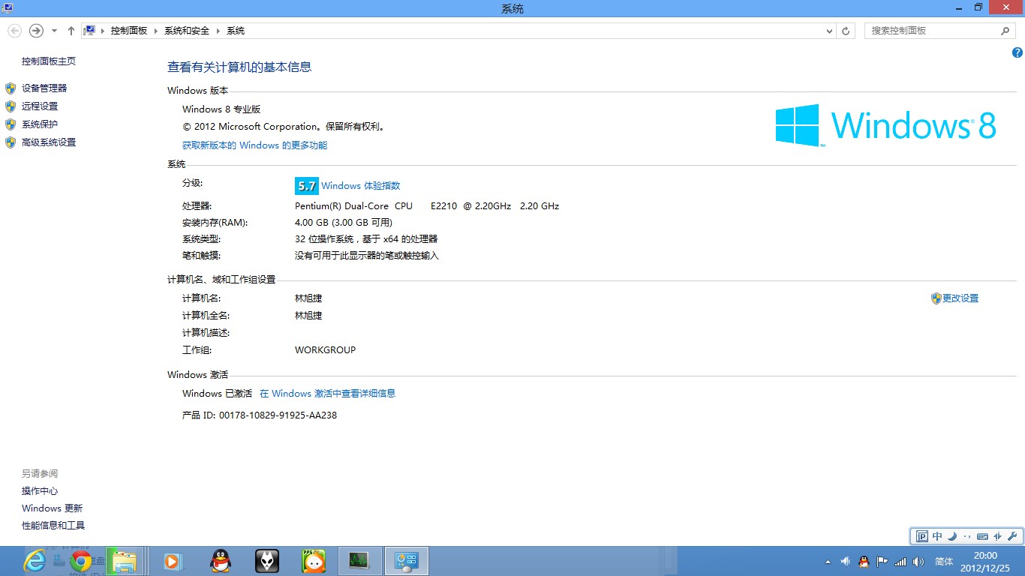Go up one level with Up arrow
Screen dimensions: 1025x576
pos(71,31)
